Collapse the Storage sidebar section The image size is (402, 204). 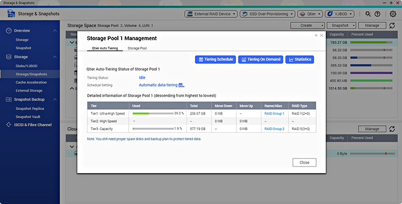[55, 57]
